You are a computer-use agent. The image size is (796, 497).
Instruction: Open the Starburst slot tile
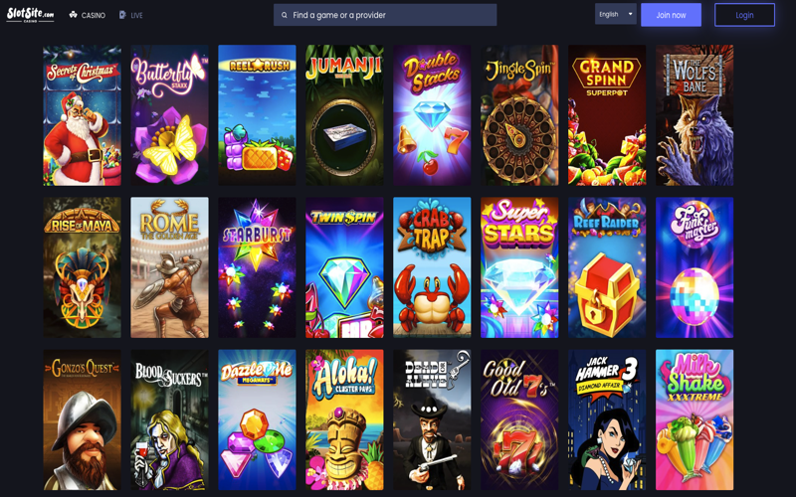[x=257, y=267]
